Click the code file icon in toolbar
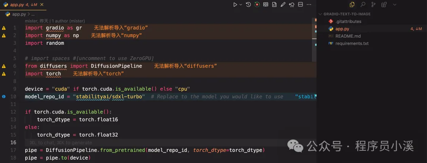Image resolution: width=427 pixels, height=163 pixels. point(274,5)
